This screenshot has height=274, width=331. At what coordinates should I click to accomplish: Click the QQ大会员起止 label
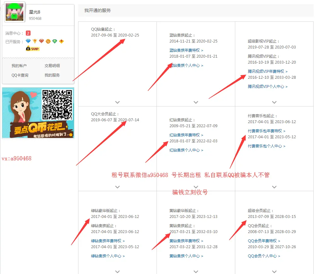pos(105,114)
